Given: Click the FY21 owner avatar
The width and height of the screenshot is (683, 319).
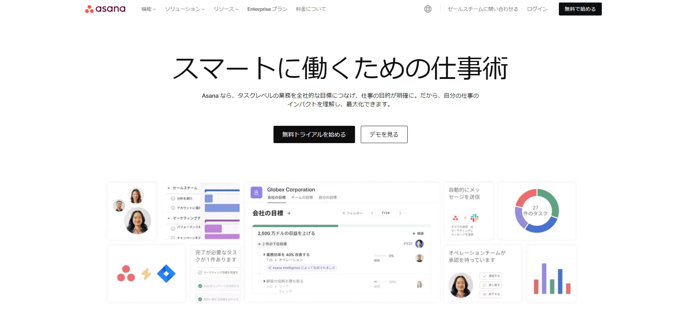Looking at the screenshot, I should [x=419, y=244].
